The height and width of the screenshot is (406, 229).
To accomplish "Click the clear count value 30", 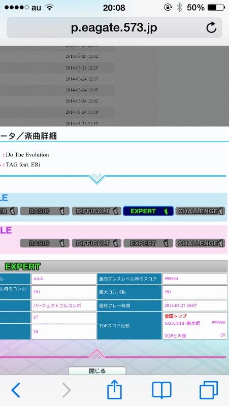I will tap(36, 331).
